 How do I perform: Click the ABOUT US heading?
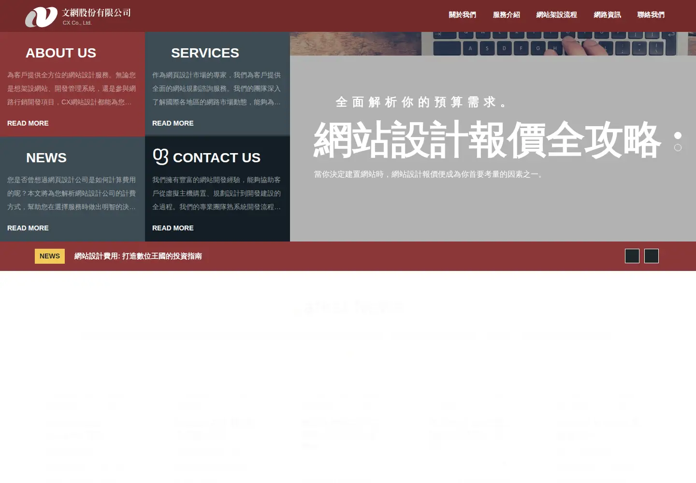(61, 53)
